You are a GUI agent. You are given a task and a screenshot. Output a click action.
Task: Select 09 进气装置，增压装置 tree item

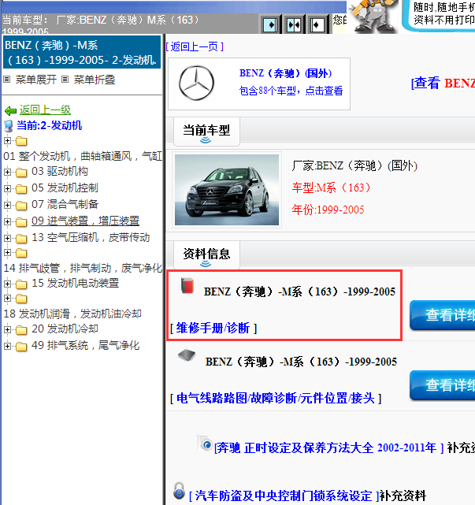click(85, 221)
